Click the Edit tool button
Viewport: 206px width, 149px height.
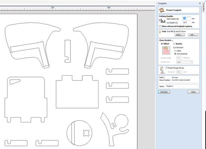(193, 35)
